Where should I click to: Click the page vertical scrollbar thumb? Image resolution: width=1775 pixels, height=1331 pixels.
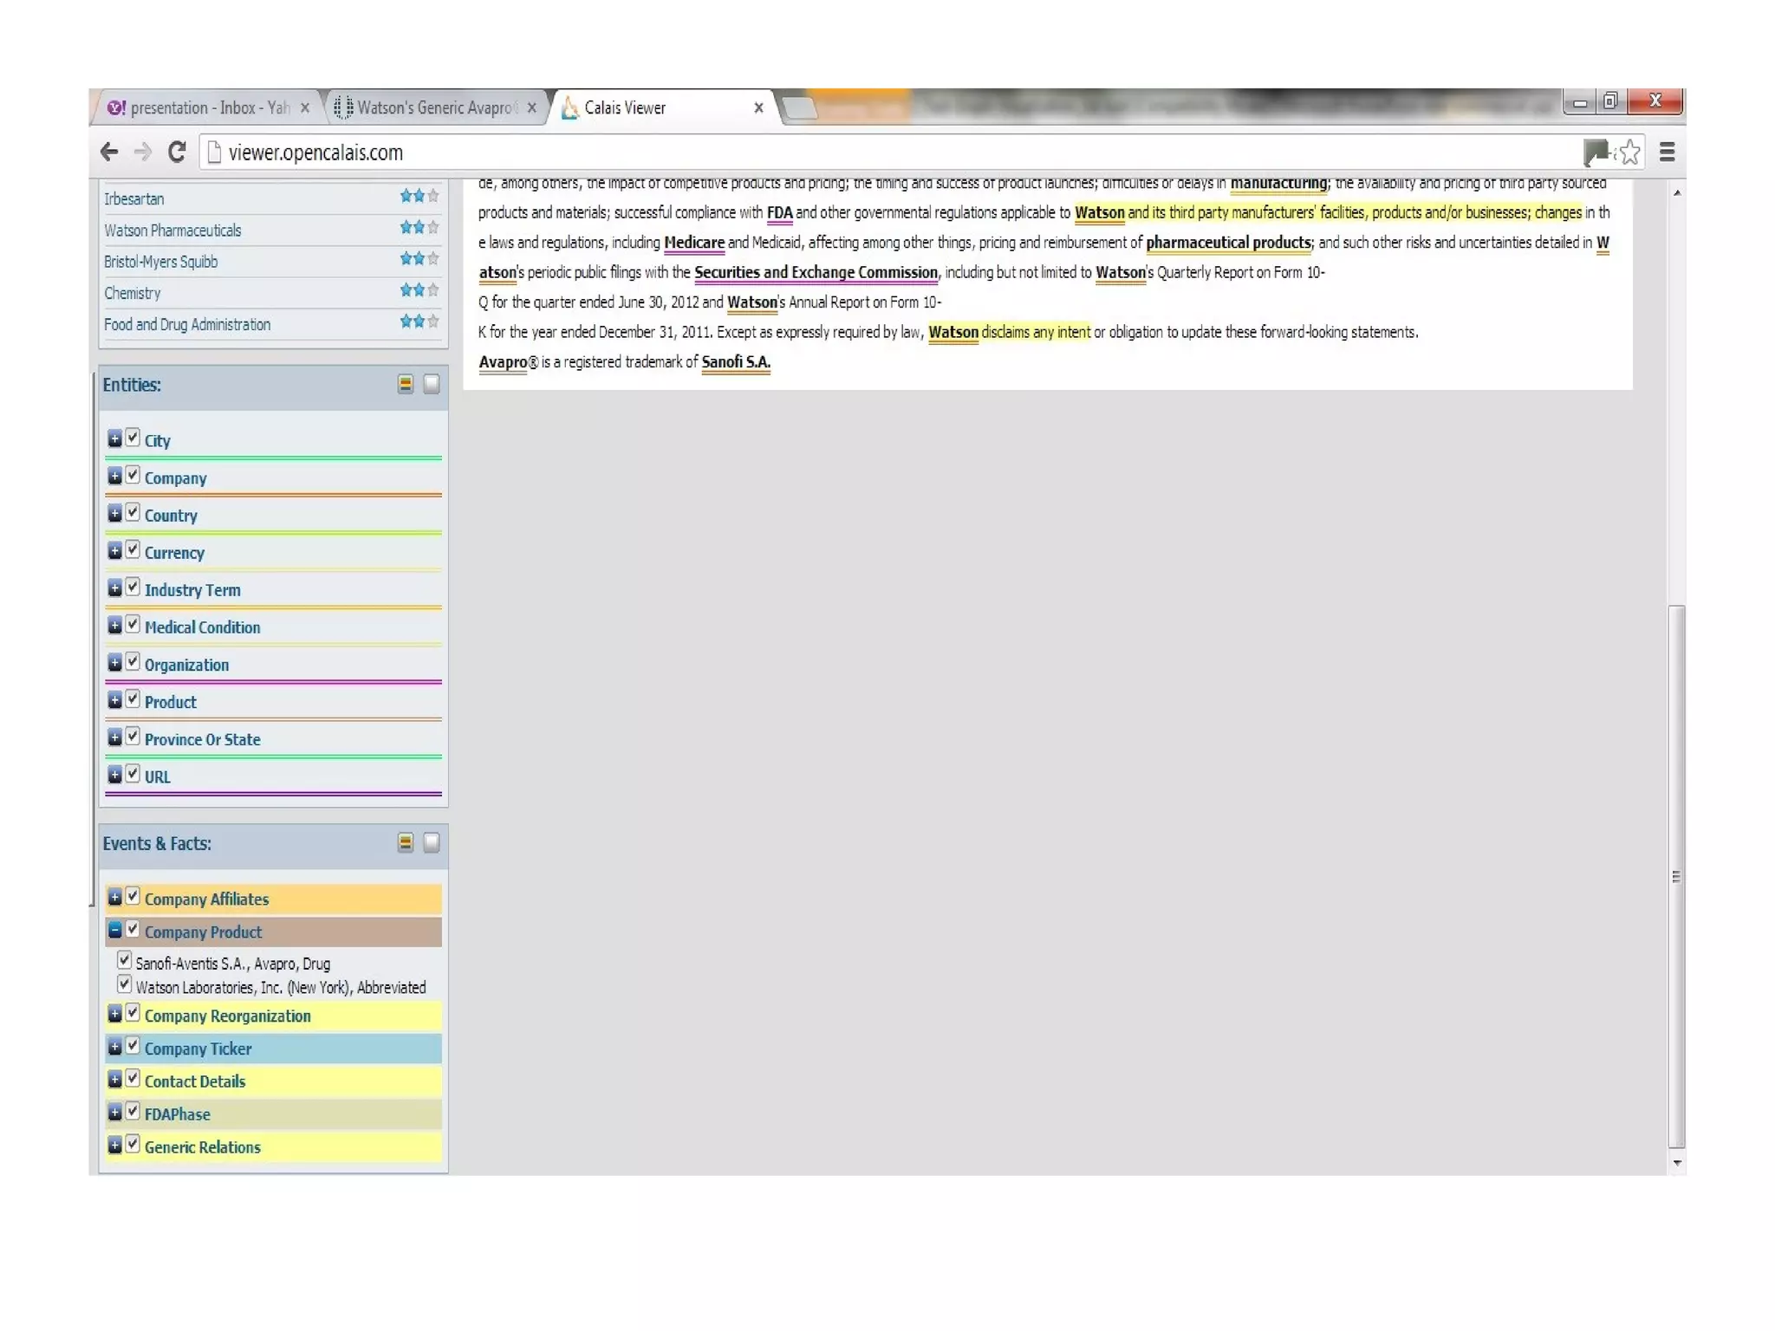(1676, 875)
